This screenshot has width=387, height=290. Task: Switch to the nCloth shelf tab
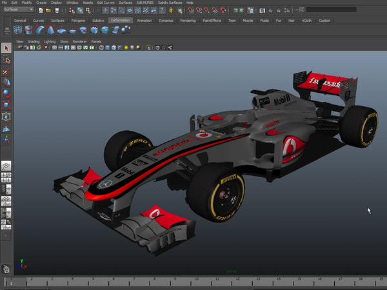coord(306,21)
